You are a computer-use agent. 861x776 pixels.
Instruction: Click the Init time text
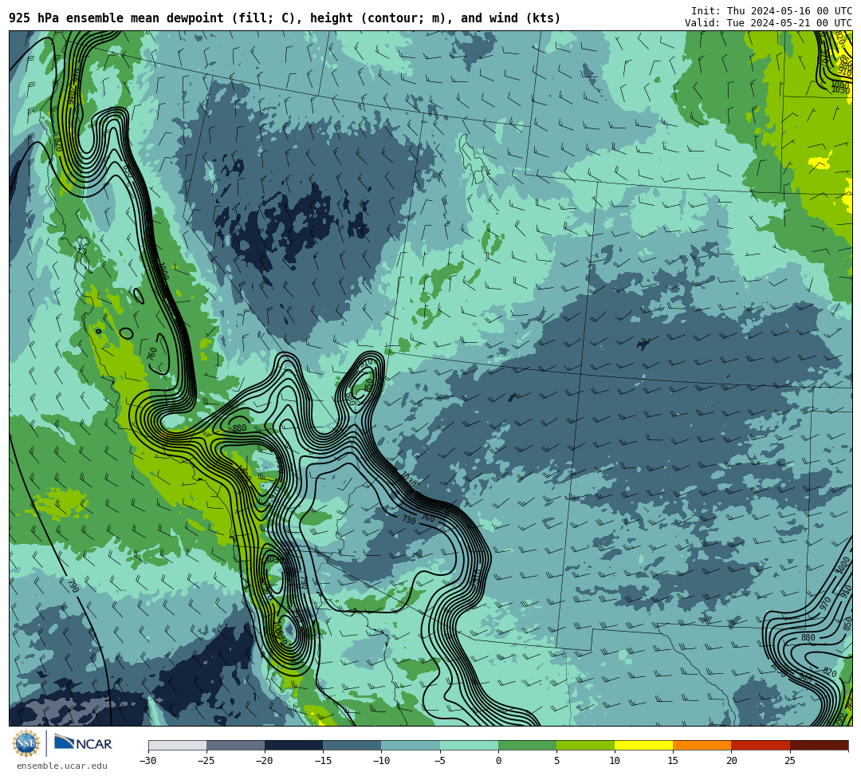tap(772, 11)
